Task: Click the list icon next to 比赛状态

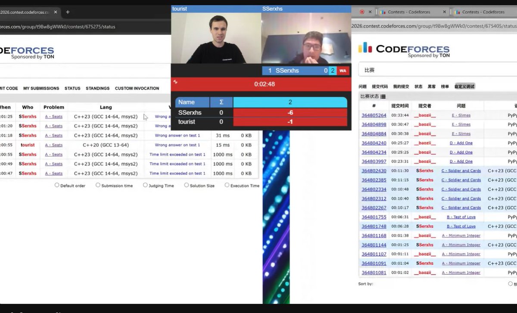Action: pyautogui.click(x=383, y=96)
